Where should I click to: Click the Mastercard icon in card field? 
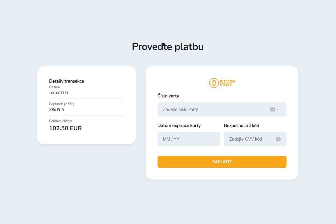(x=278, y=109)
